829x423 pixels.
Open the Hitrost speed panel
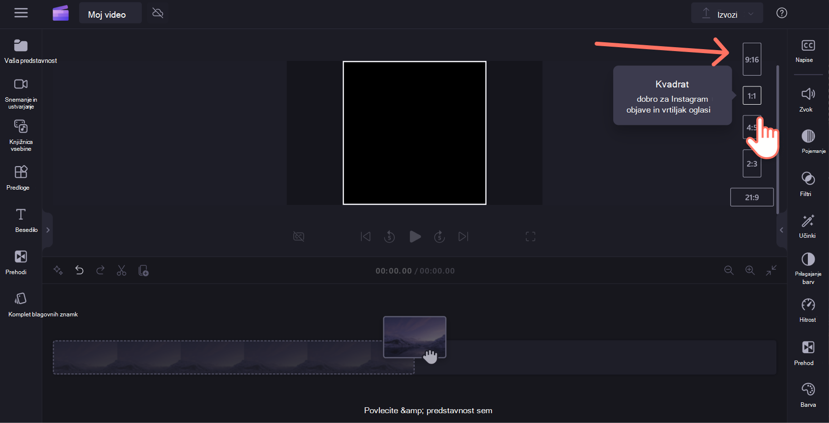click(x=808, y=310)
